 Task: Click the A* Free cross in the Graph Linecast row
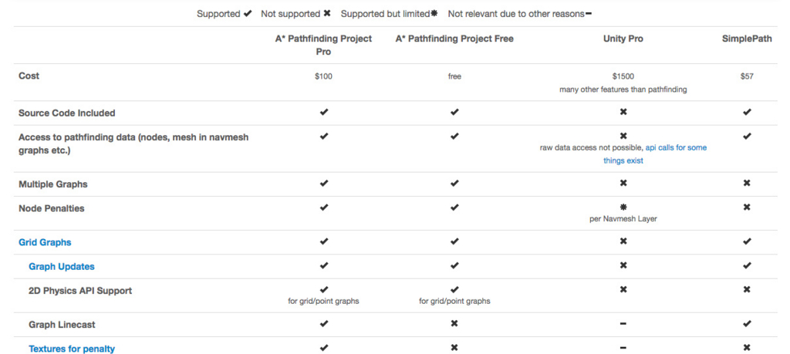454,323
